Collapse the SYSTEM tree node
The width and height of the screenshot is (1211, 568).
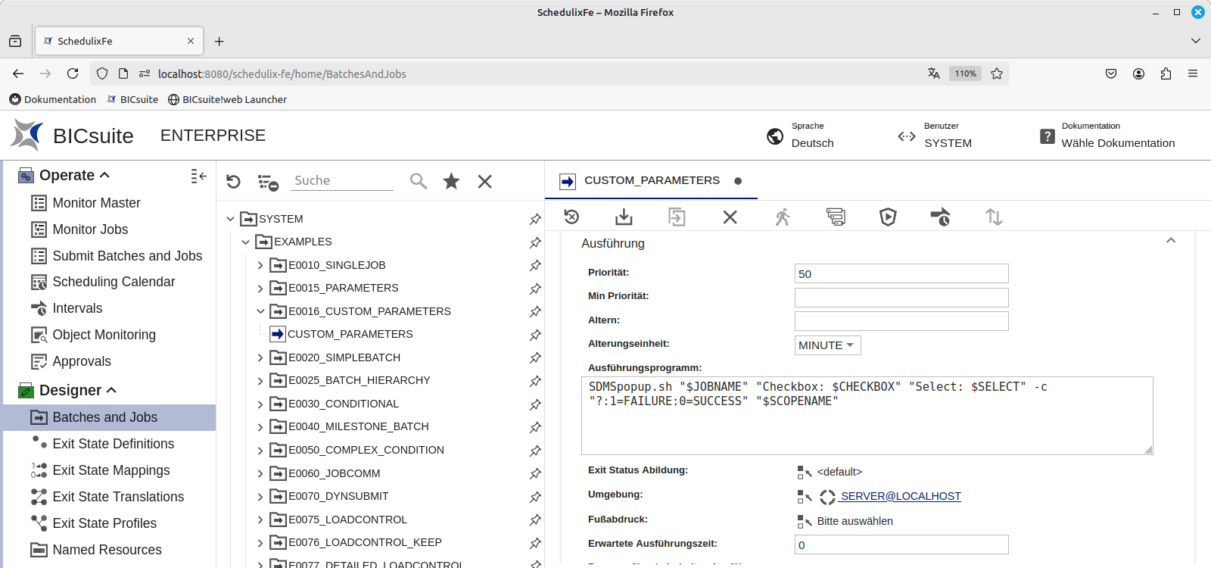pyautogui.click(x=230, y=219)
